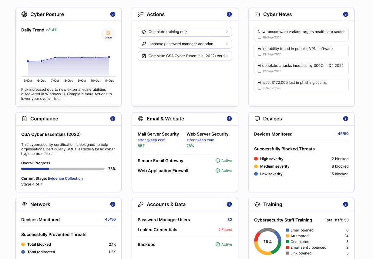Select the key icon next to Accounts & Data
The height and width of the screenshot is (259, 373).
(141, 204)
